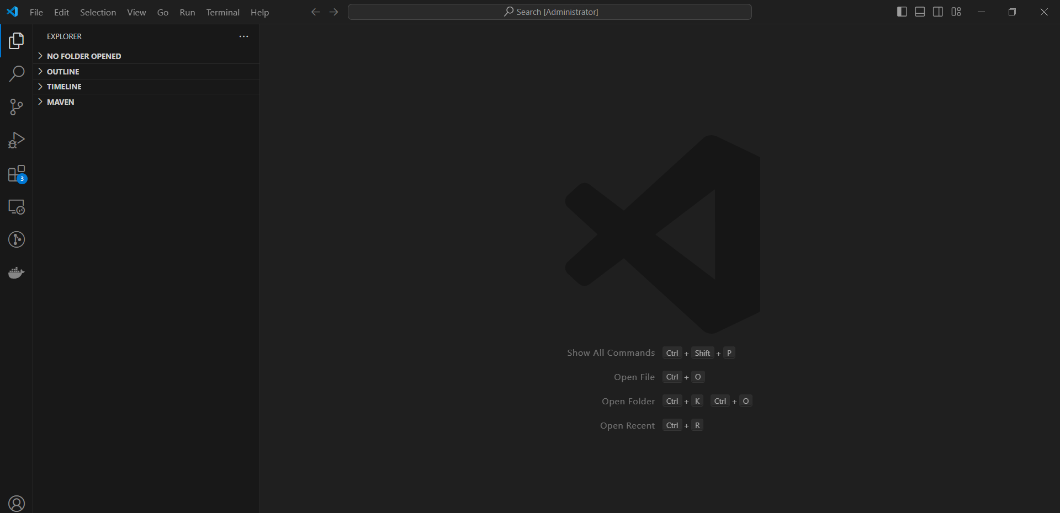
Task: Open the Explorer view in activity bar
Action: [x=17, y=41]
